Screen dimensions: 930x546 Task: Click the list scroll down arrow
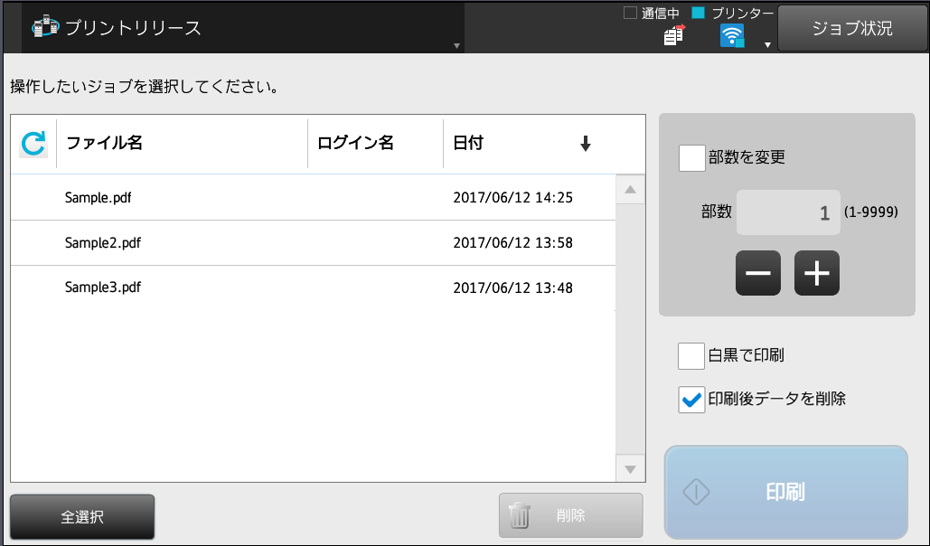pyautogui.click(x=631, y=469)
